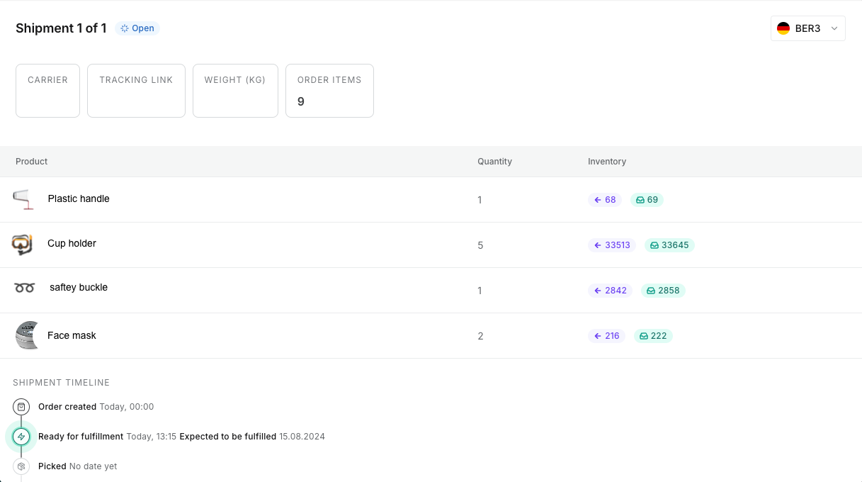Click the Ready for fulfillment timeline icon
Screen dimensions: 862x482
pyautogui.click(x=21, y=437)
